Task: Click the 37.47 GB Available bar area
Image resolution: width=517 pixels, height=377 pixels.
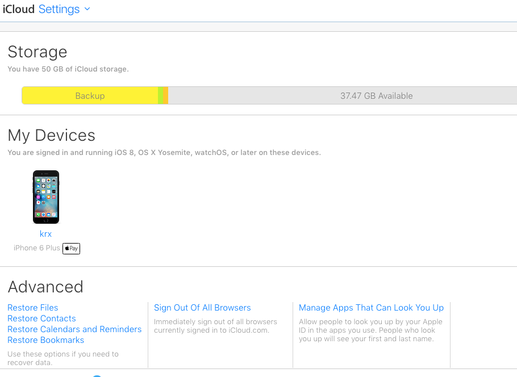Action: pos(343,95)
